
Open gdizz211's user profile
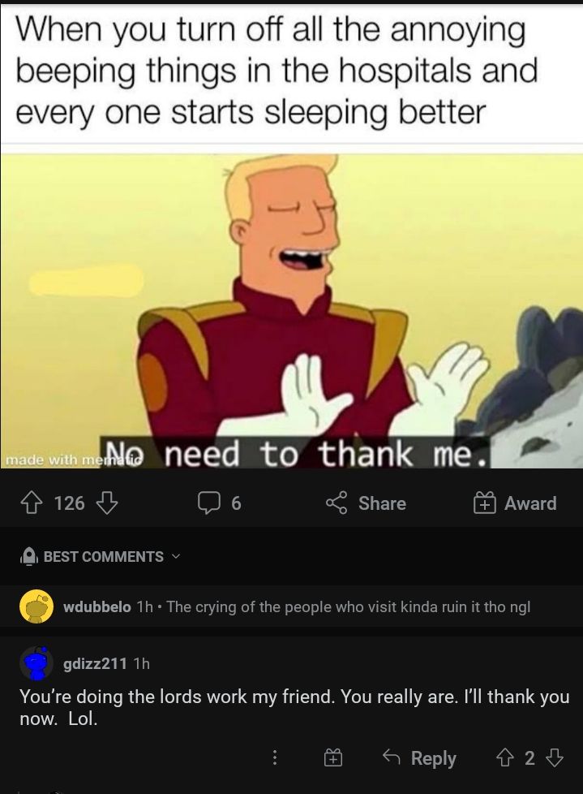[95, 662]
